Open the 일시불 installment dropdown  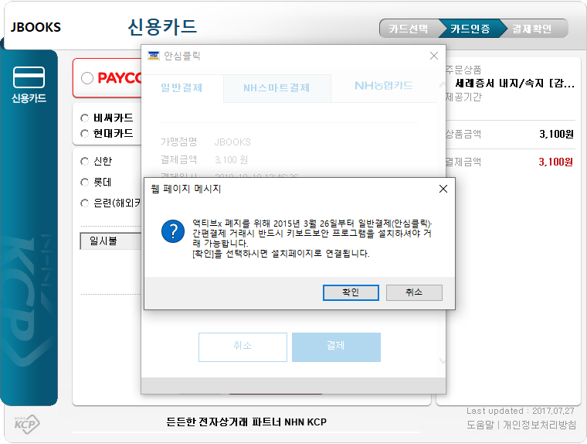[x=110, y=241]
